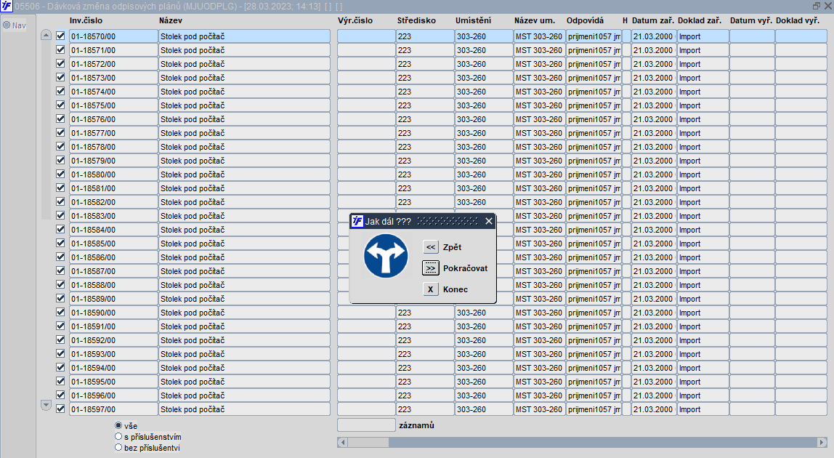
Task: Click the IF icon in Jak dál dialog title
Action: click(x=357, y=221)
